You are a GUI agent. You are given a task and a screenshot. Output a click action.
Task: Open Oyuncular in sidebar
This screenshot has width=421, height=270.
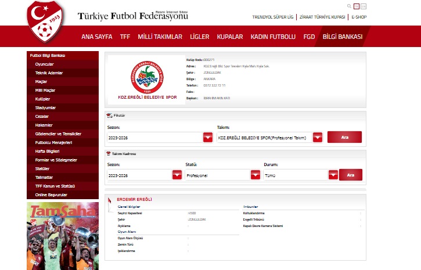coord(63,64)
